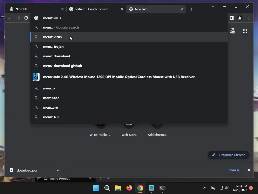
Task: Open Customize Chrome
Action: coord(229,155)
